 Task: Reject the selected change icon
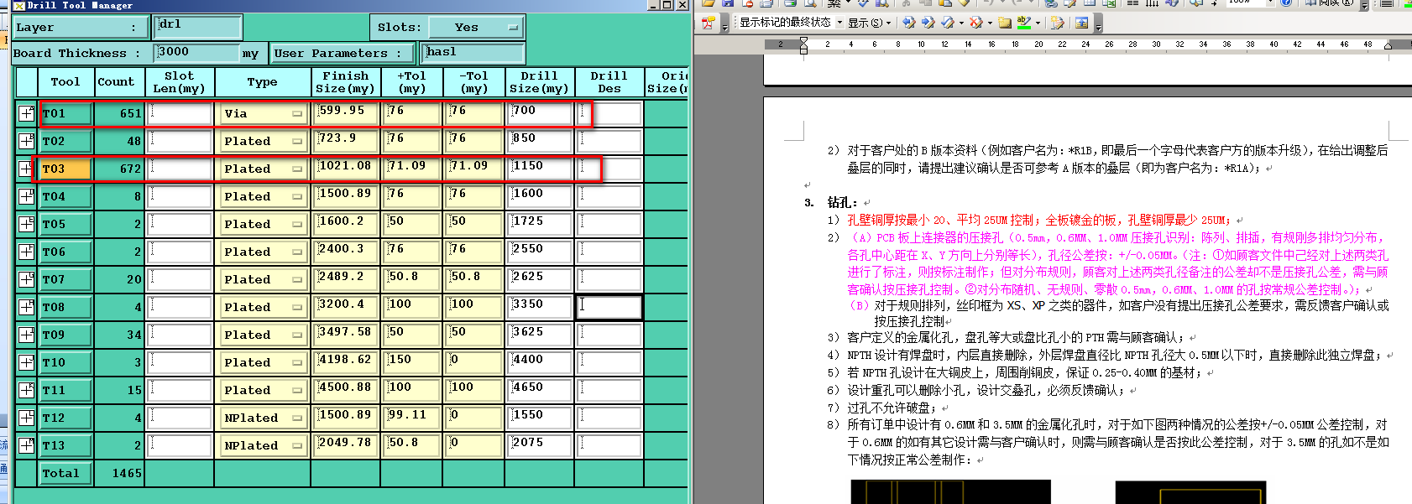click(x=975, y=23)
